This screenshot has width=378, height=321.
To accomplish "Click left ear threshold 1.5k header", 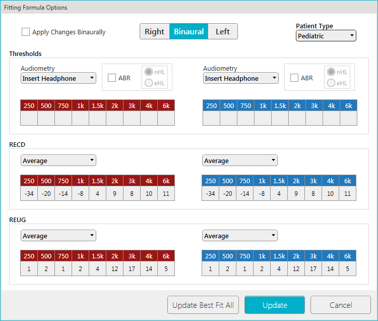I will pos(280,105).
